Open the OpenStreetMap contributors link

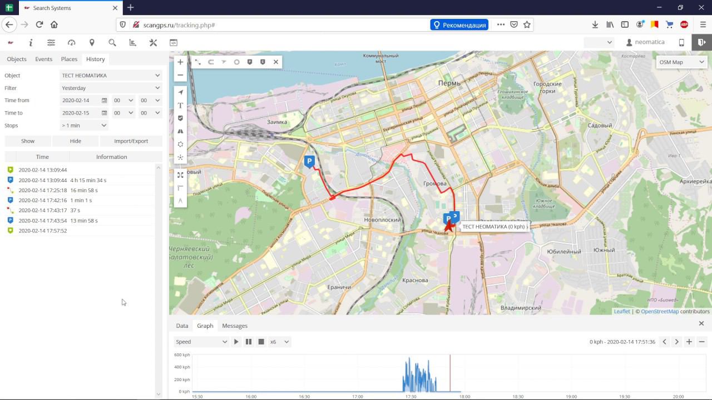tap(660, 311)
